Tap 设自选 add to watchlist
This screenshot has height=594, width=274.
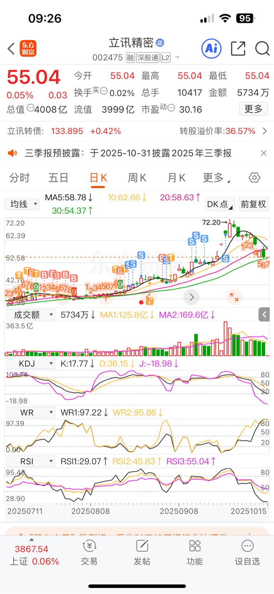(x=247, y=553)
